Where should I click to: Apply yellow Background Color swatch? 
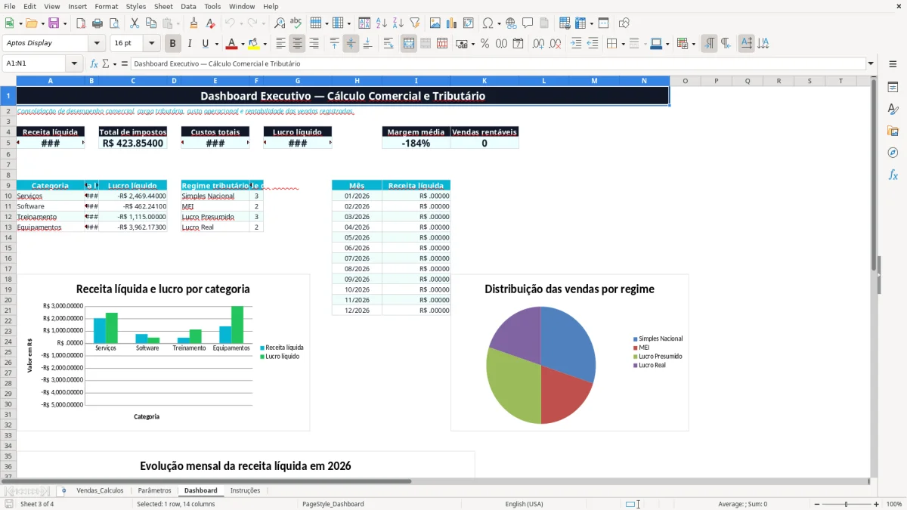(x=254, y=44)
